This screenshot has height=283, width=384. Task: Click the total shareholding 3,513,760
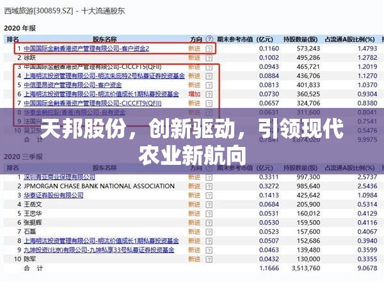[306, 268]
